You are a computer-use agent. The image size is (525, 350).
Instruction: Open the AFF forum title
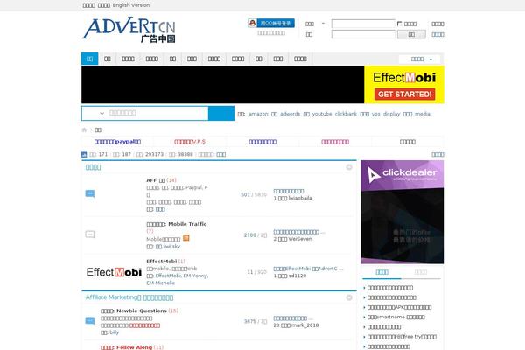point(156,180)
